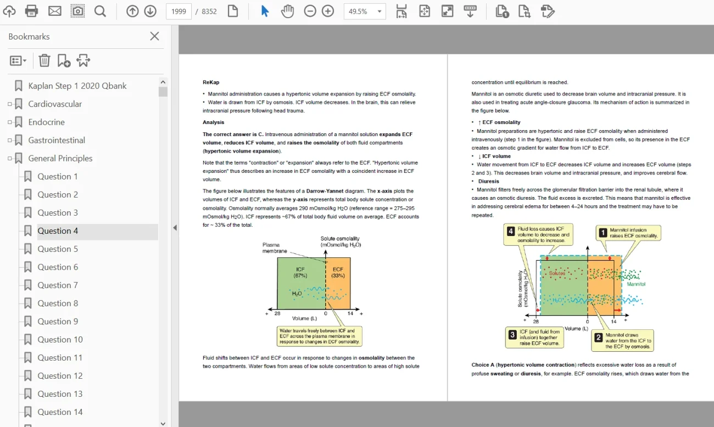This screenshot has width=714, height=427.
Task: Take a snapshot with camera tool
Action: pos(78,11)
